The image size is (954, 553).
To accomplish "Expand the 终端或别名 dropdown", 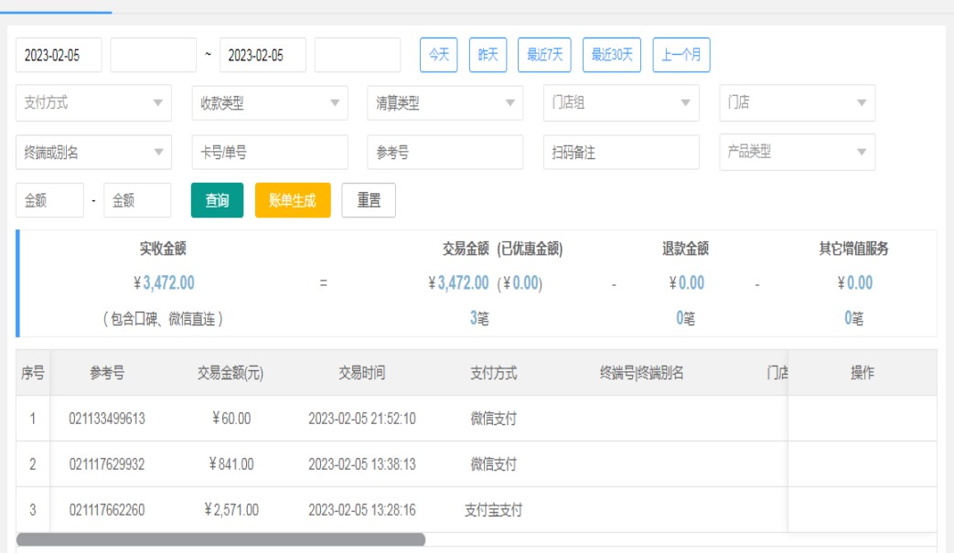I will click(93, 153).
